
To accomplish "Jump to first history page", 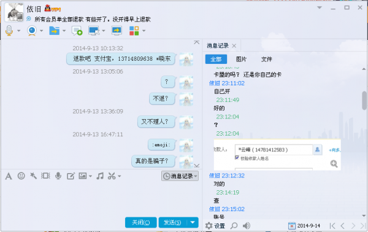I will tap(332, 226).
